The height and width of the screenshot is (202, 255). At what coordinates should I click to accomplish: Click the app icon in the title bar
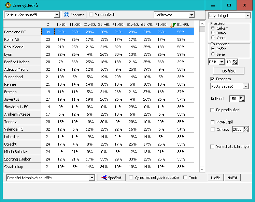click(8, 5)
